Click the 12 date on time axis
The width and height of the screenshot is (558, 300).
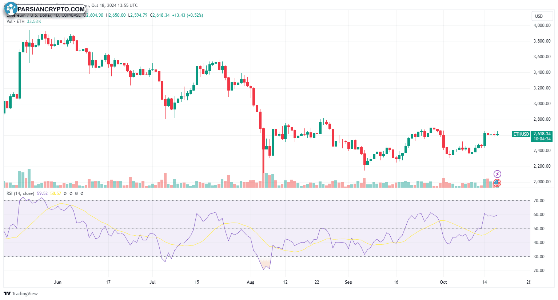(285, 282)
